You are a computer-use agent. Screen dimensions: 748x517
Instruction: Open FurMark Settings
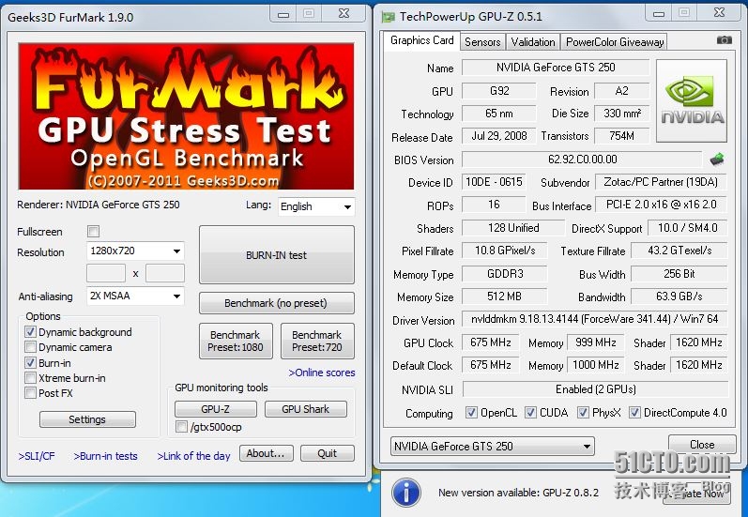pyautogui.click(x=87, y=419)
